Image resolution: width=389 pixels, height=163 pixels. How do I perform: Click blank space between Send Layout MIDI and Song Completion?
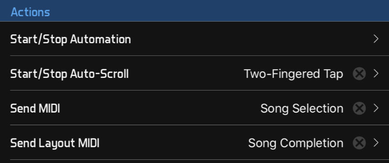[173, 143]
